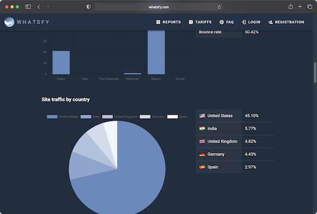The image size is (317, 214).
Task: Open the Reports menu item
Action: pos(169,22)
